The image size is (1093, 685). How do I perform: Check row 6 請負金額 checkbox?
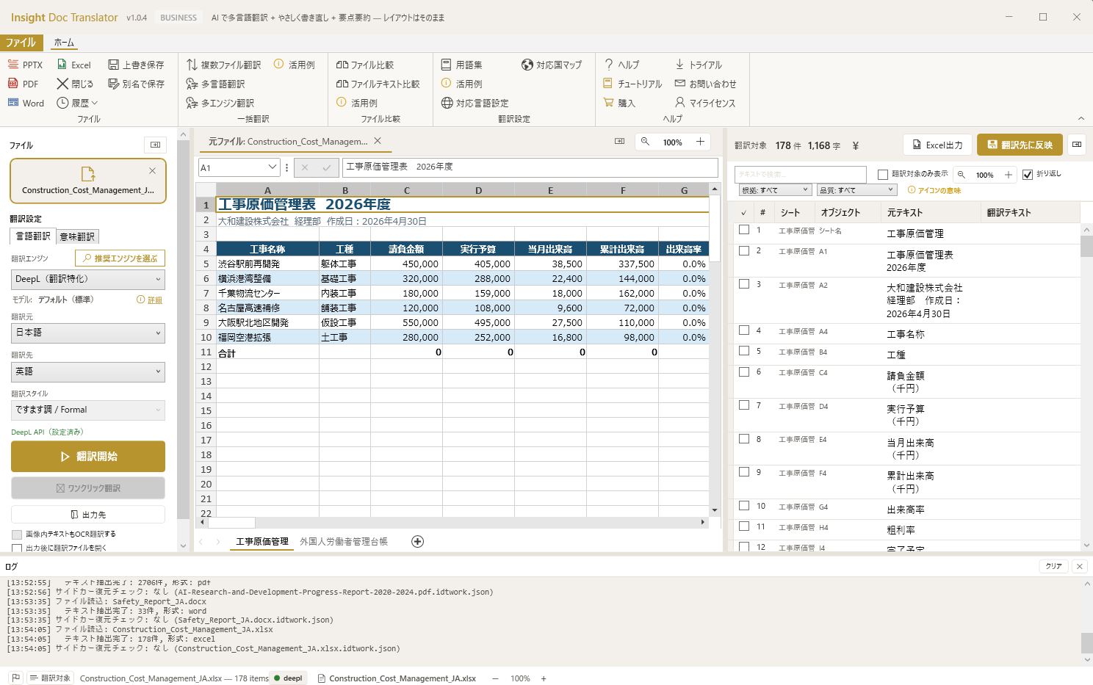click(x=744, y=372)
